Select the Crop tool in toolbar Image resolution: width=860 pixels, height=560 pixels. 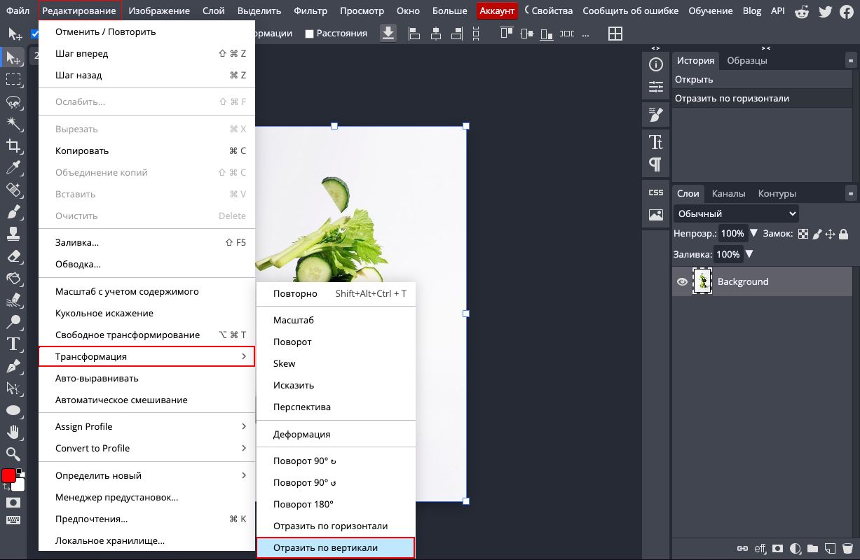tap(13, 146)
